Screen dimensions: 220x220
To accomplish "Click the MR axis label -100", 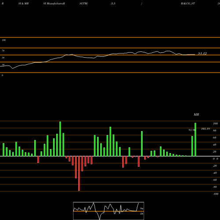I will click(216, 194).
